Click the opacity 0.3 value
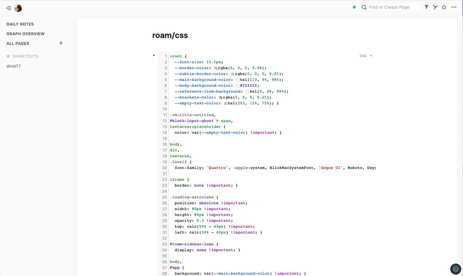Screen dimensions: 463x276 [200, 221]
